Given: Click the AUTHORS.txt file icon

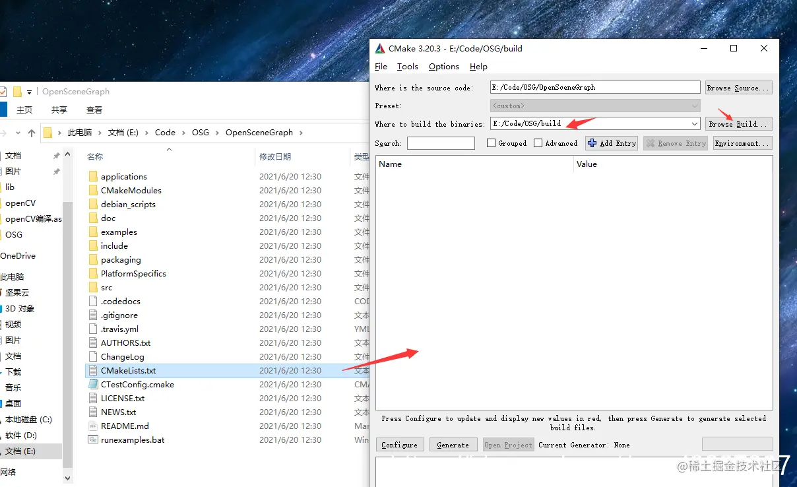Looking at the screenshot, I should [93, 342].
